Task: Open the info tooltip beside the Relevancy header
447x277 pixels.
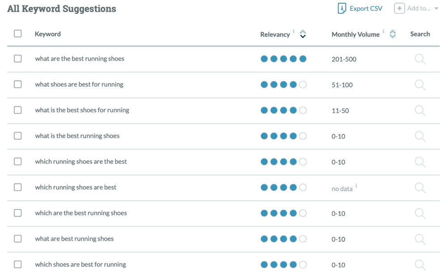Action: pyautogui.click(x=294, y=31)
